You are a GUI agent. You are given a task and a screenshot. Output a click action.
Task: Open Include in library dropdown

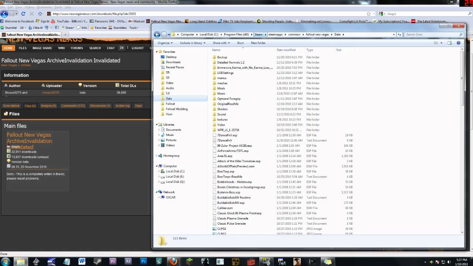(193, 43)
